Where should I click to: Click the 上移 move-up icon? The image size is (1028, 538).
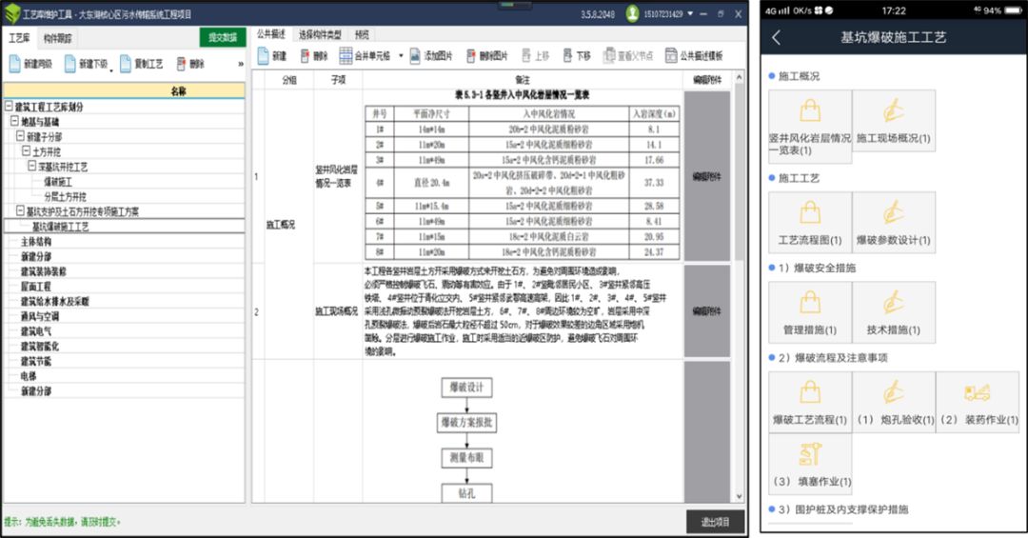point(526,56)
